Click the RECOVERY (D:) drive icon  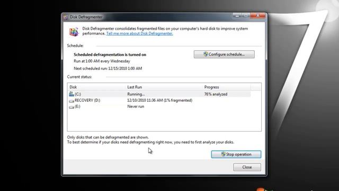click(72, 101)
